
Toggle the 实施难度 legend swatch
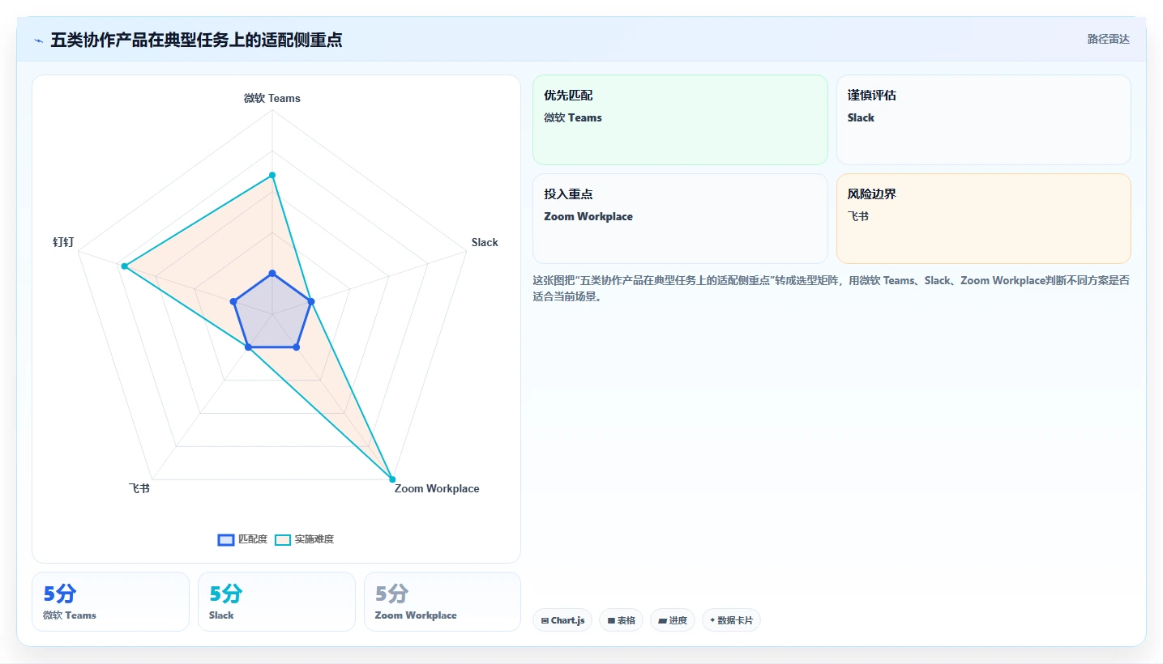point(283,540)
